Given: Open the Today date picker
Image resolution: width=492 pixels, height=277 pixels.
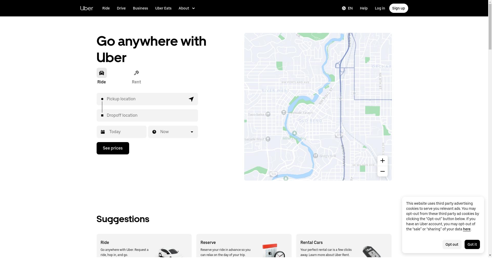Looking at the screenshot, I should (121, 132).
